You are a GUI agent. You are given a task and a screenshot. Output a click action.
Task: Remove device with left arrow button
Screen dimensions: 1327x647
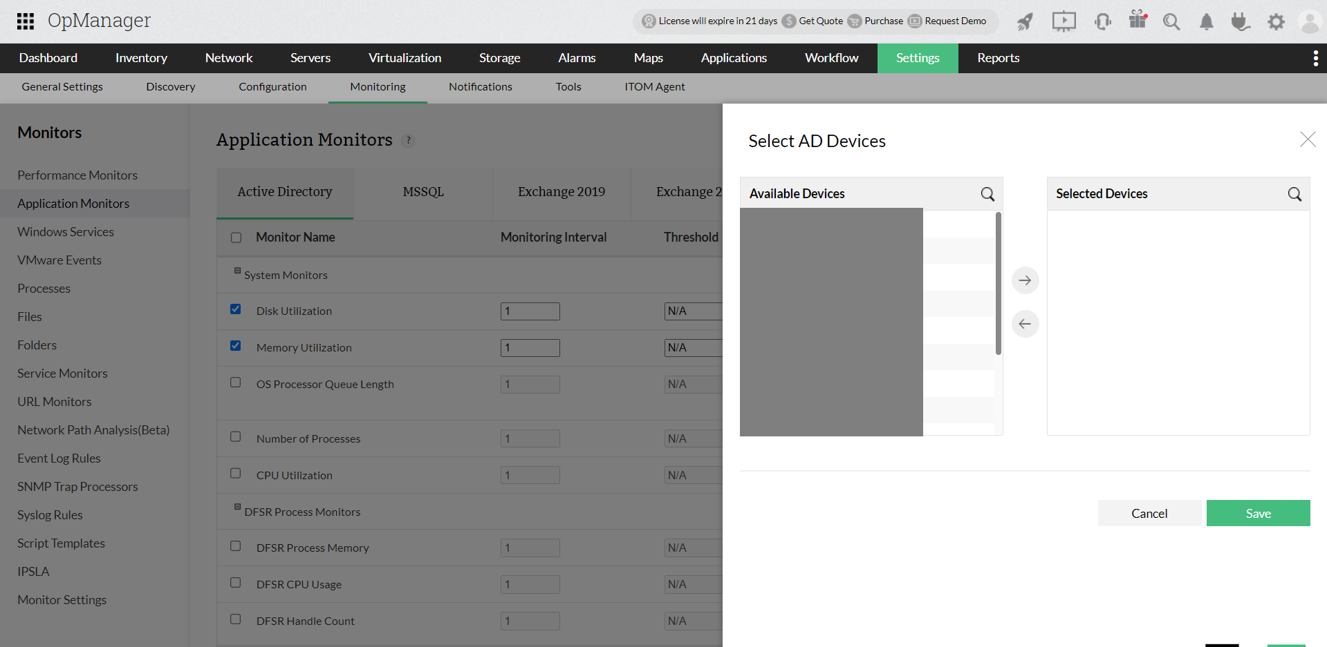pos(1026,324)
